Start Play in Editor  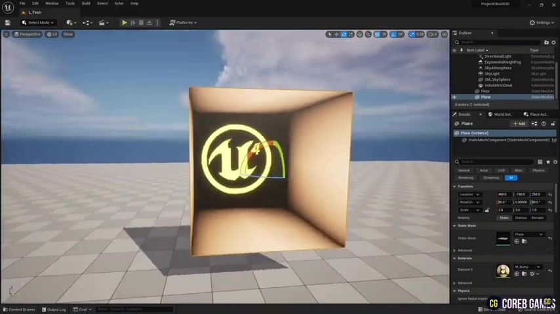pos(125,22)
